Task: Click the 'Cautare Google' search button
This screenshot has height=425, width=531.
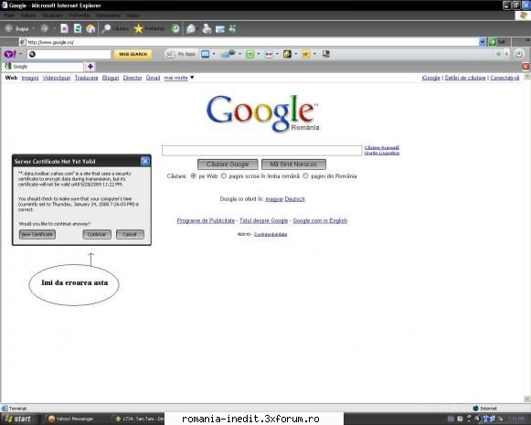Action: 228,165
